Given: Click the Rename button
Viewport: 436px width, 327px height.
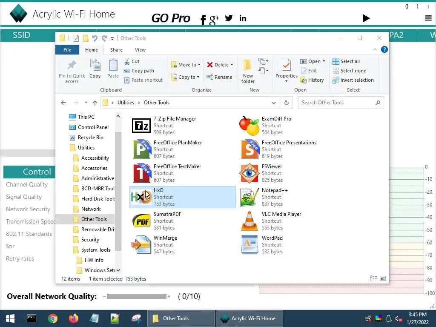Looking at the screenshot, I should pyautogui.click(x=219, y=77).
